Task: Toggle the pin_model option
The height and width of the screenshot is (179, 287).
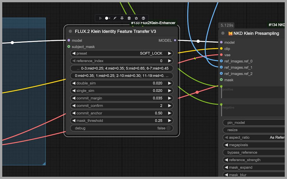Action: click(x=254, y=123)
